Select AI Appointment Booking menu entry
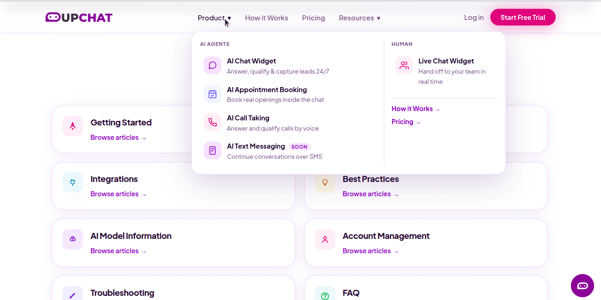This screenshot has width=601, height=300. pyautogui.click(x=287, y=94)
